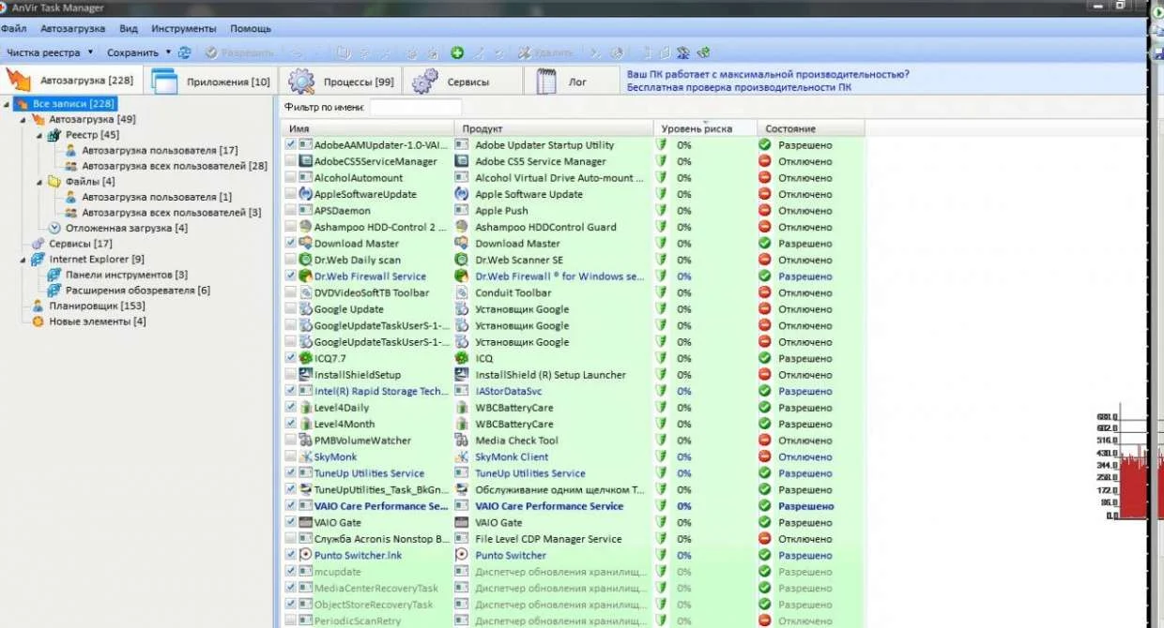
Task: Open the Чистка реестра dropdown arrow
Action: click(x=91, y=52)
